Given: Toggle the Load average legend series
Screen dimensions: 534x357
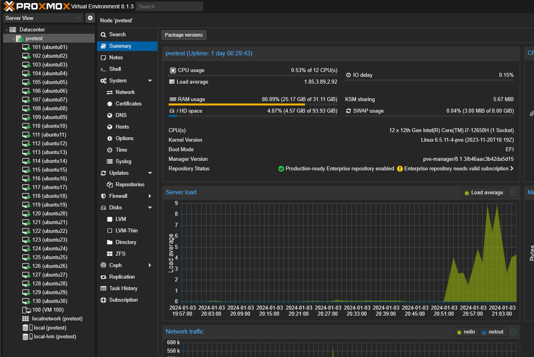Looking at the screenshot, I should (x=484, y=193).
